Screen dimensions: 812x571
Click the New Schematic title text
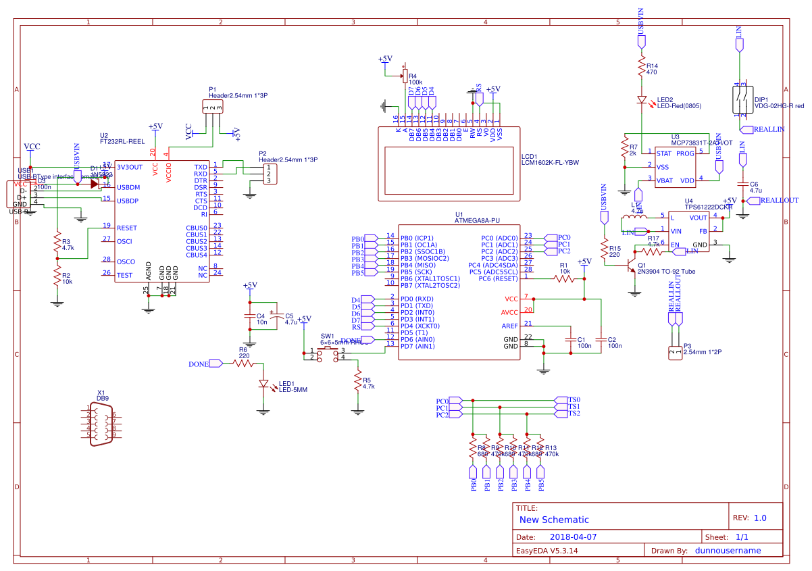pyautogui.click(x=554, y=520)
